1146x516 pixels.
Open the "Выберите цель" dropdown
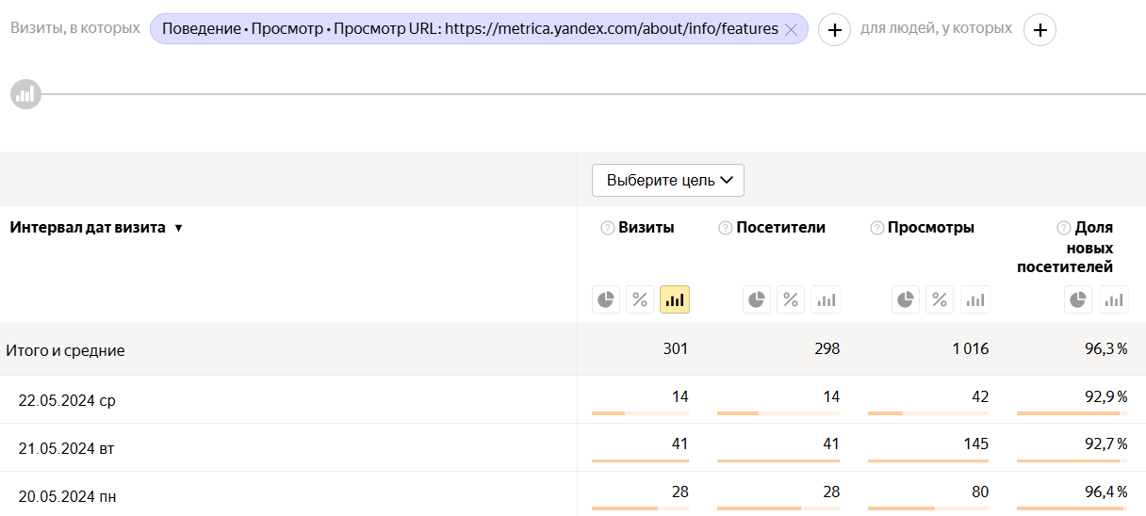coord(668,180)
